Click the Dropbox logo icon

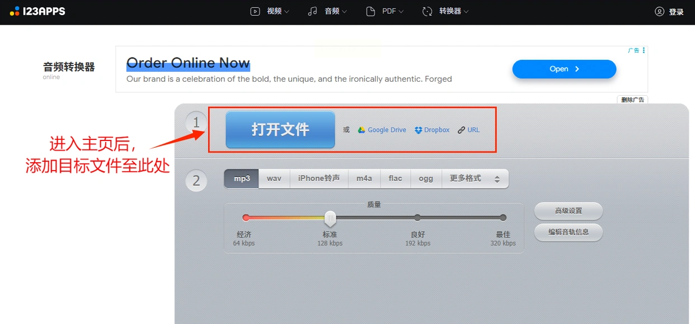click(x=419, y=130)
